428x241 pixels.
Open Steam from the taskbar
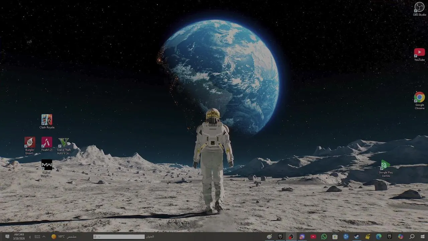pyautogui.click(x=357, y=237)
